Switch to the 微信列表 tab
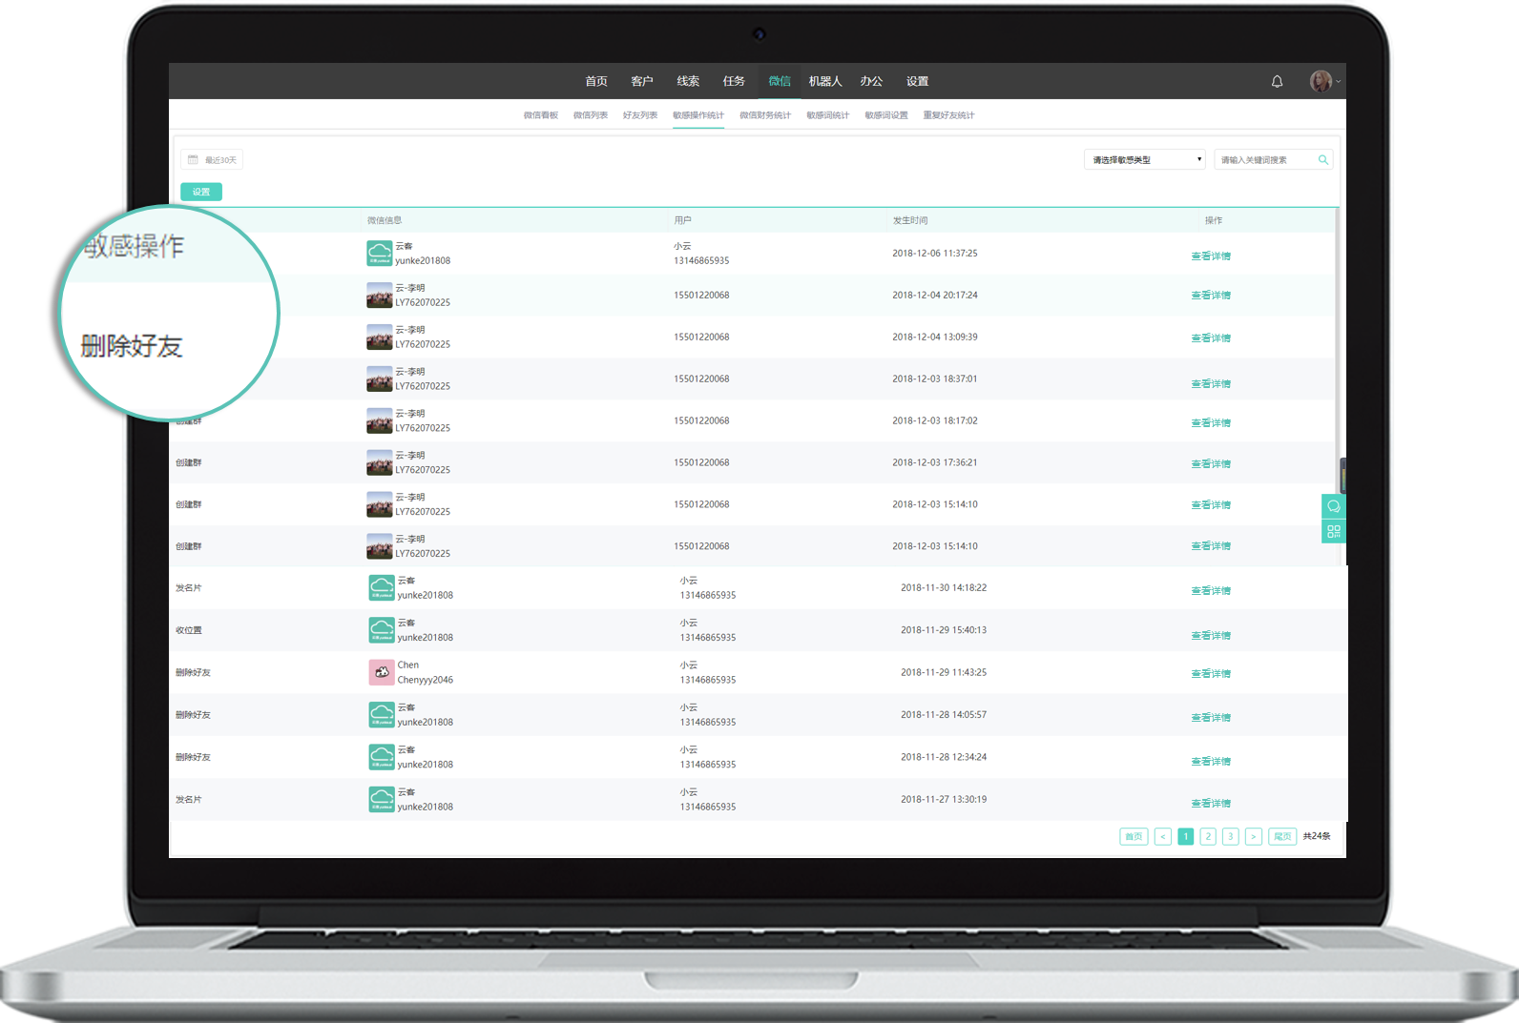This screenshot has width=1519, height=1023. (x=591, y=115)
